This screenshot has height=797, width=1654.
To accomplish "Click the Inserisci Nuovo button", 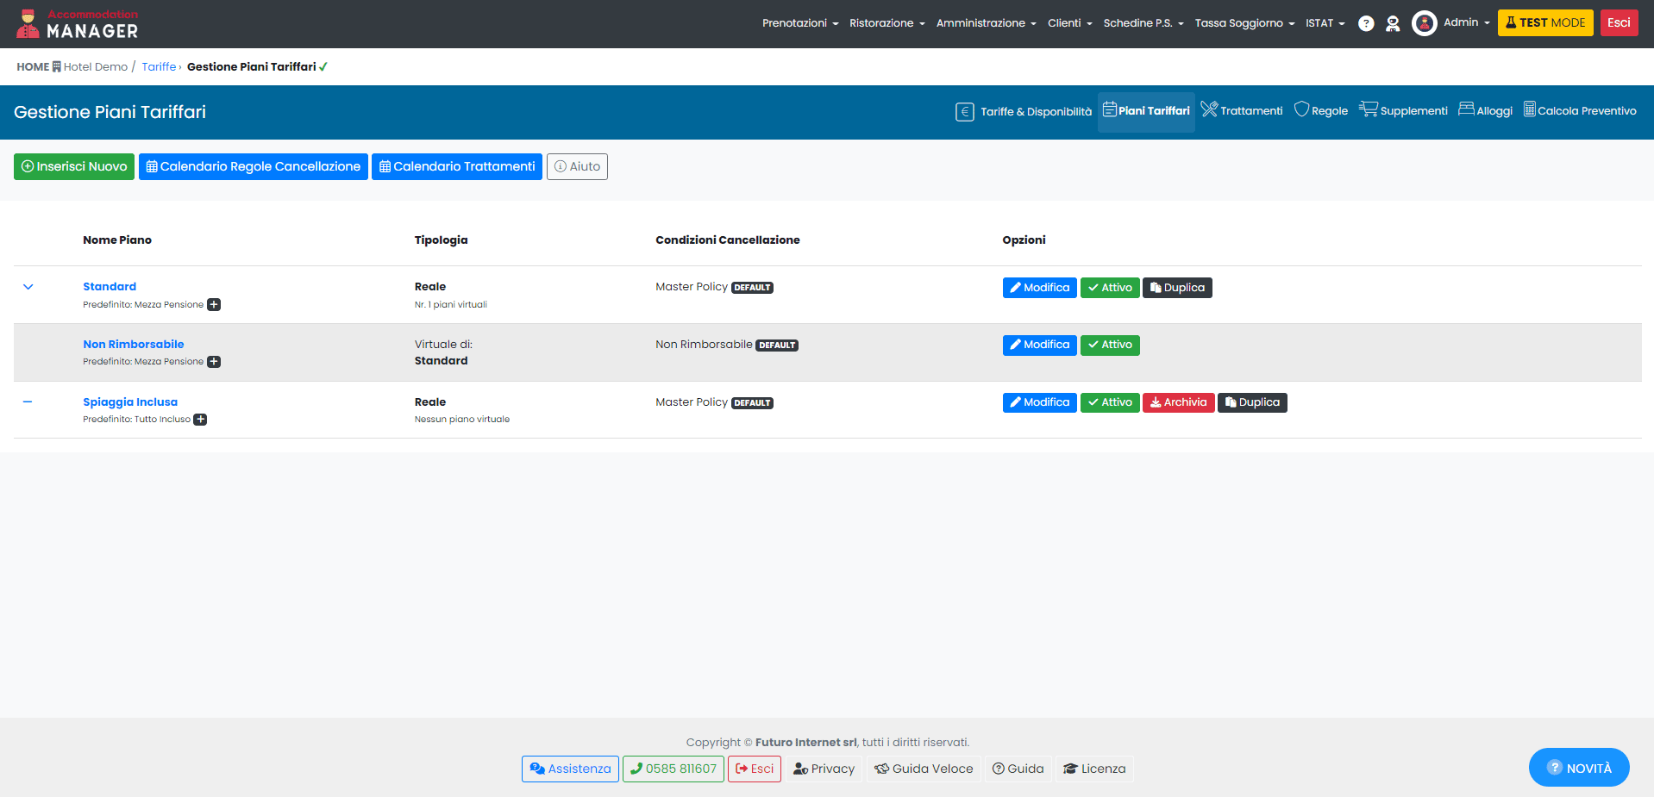I will (x=74, y=166).
